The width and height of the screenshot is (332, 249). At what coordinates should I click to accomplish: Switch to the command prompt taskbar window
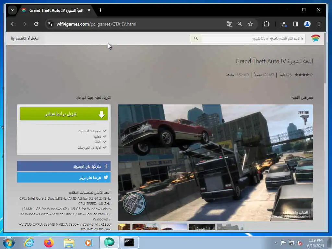pos(129,243)
